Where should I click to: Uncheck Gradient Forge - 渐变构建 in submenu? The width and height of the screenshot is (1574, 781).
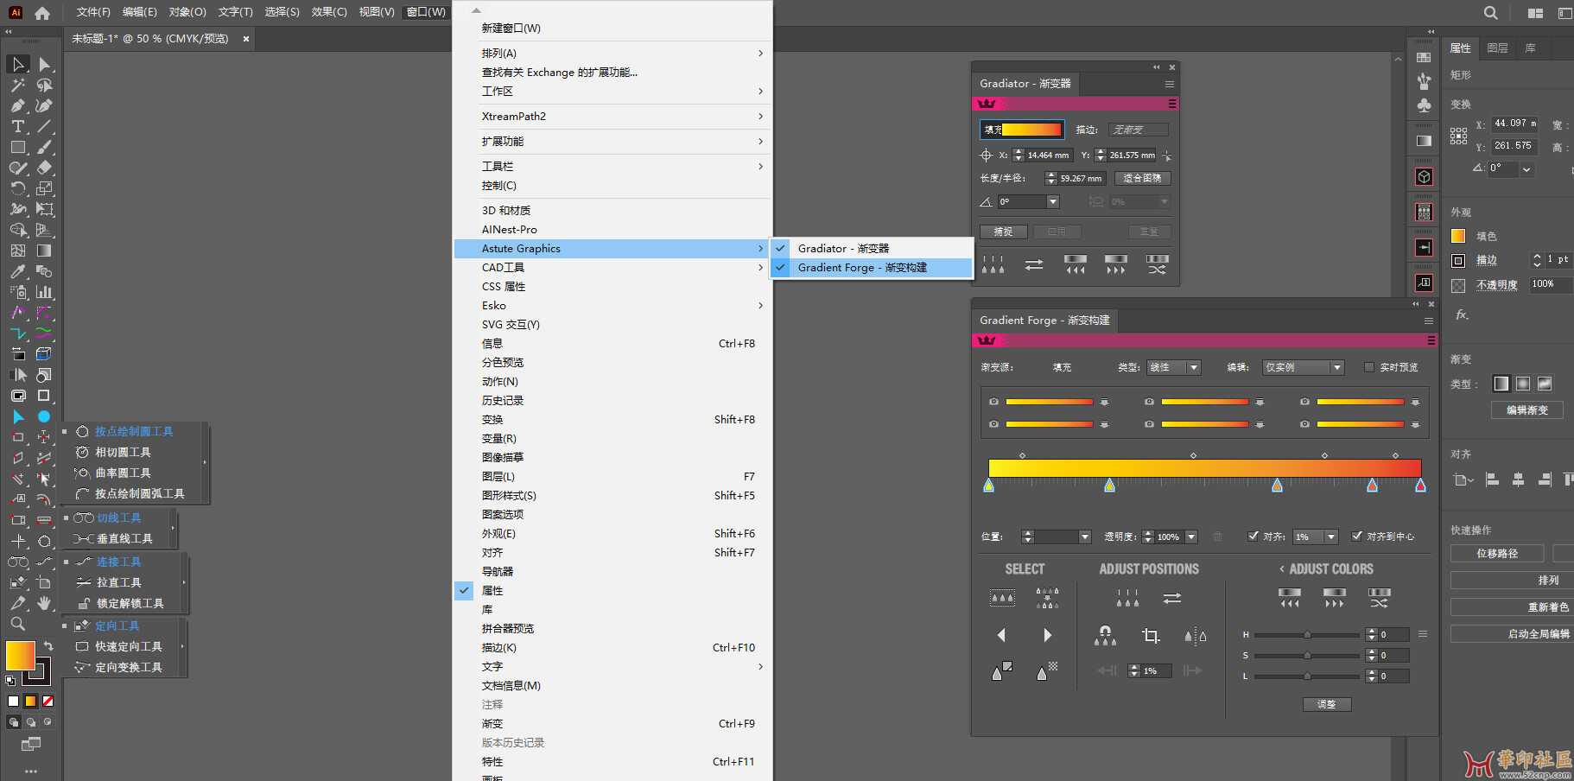coord(873,268)
